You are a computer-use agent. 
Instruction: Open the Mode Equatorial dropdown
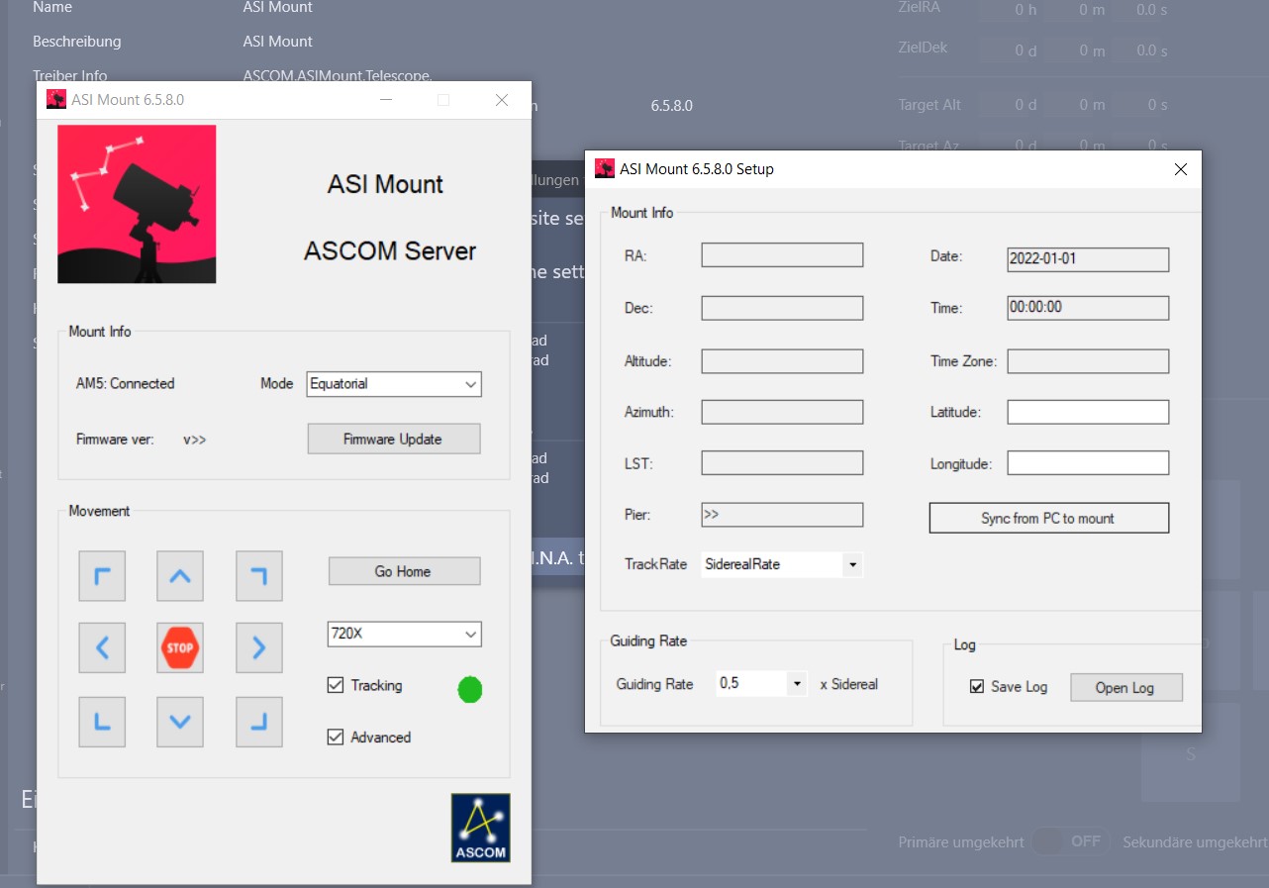394,384
